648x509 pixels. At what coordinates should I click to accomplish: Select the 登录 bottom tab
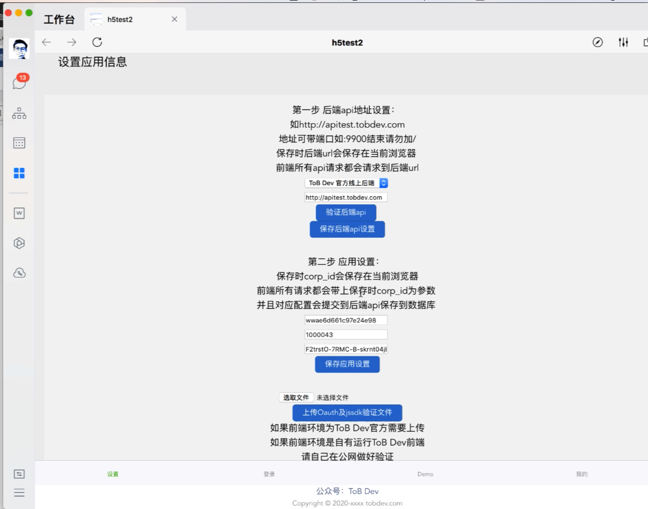point(269,474)
